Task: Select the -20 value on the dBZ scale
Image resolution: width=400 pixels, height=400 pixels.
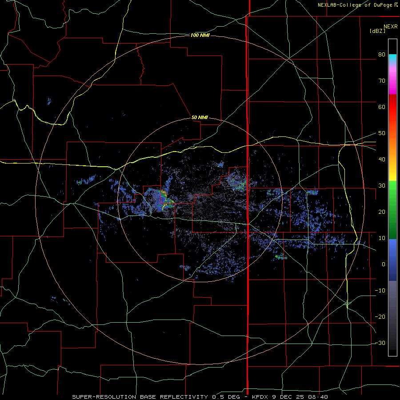Action: pos(380,316)
